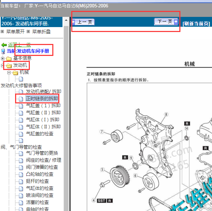Click document icon beside 气缸盖的检查
The width and height of the screenshot is (212, 211).
21,134
